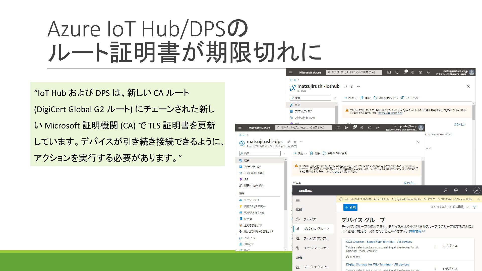
Task: Open CO2 Checker - Seeed Wio Terminal group
Action: coord(379,242)
